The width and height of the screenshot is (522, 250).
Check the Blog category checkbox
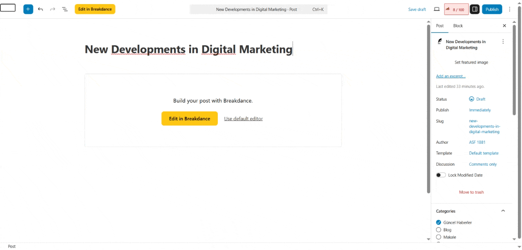click(x=438, y=230)
